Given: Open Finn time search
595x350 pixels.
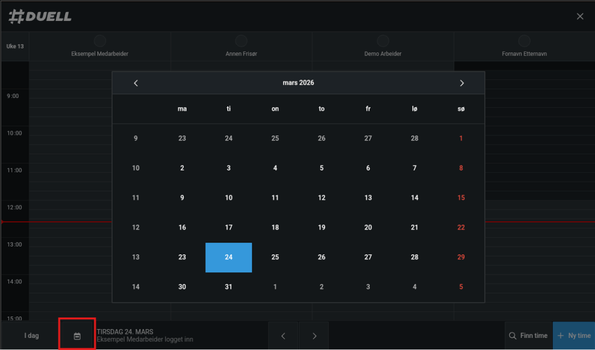Looking at the screenshot, I should point(528,335).
